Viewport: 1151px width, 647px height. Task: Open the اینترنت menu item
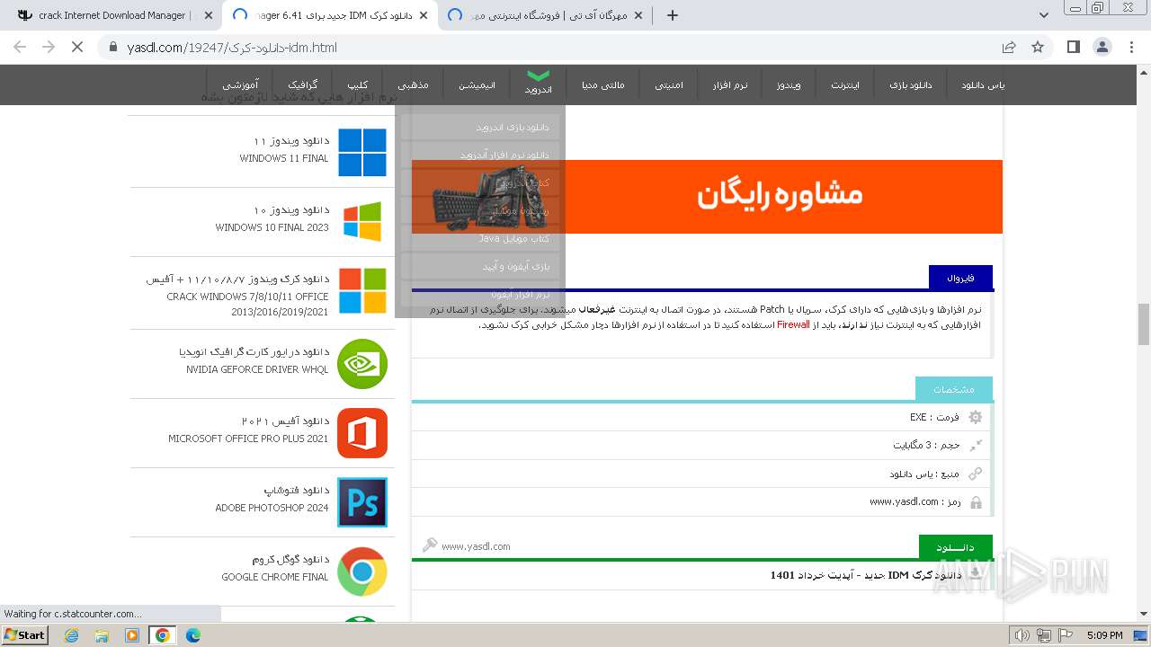pos(844,85)
